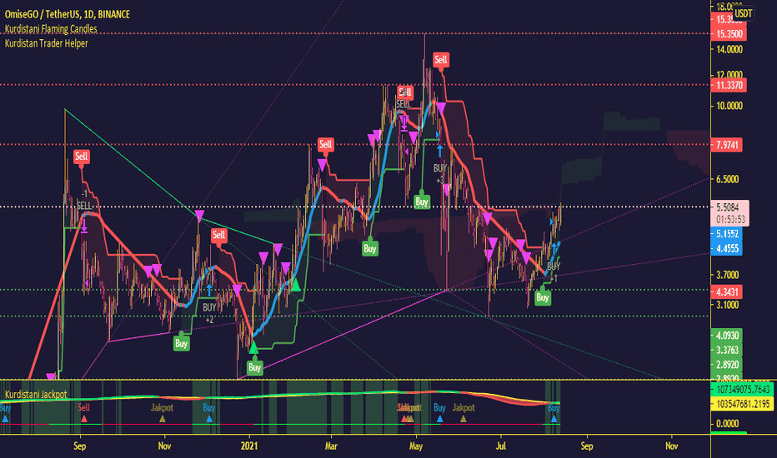Click the Buy signal label in November 2020
Screen dimensions: 777x458
point(182,344)
